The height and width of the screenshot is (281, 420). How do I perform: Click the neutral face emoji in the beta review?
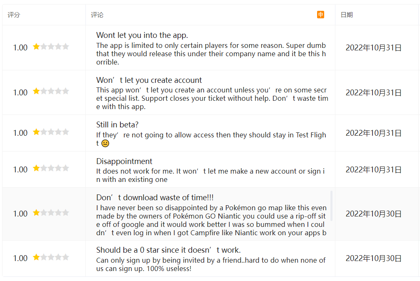[x=105, y=143]
